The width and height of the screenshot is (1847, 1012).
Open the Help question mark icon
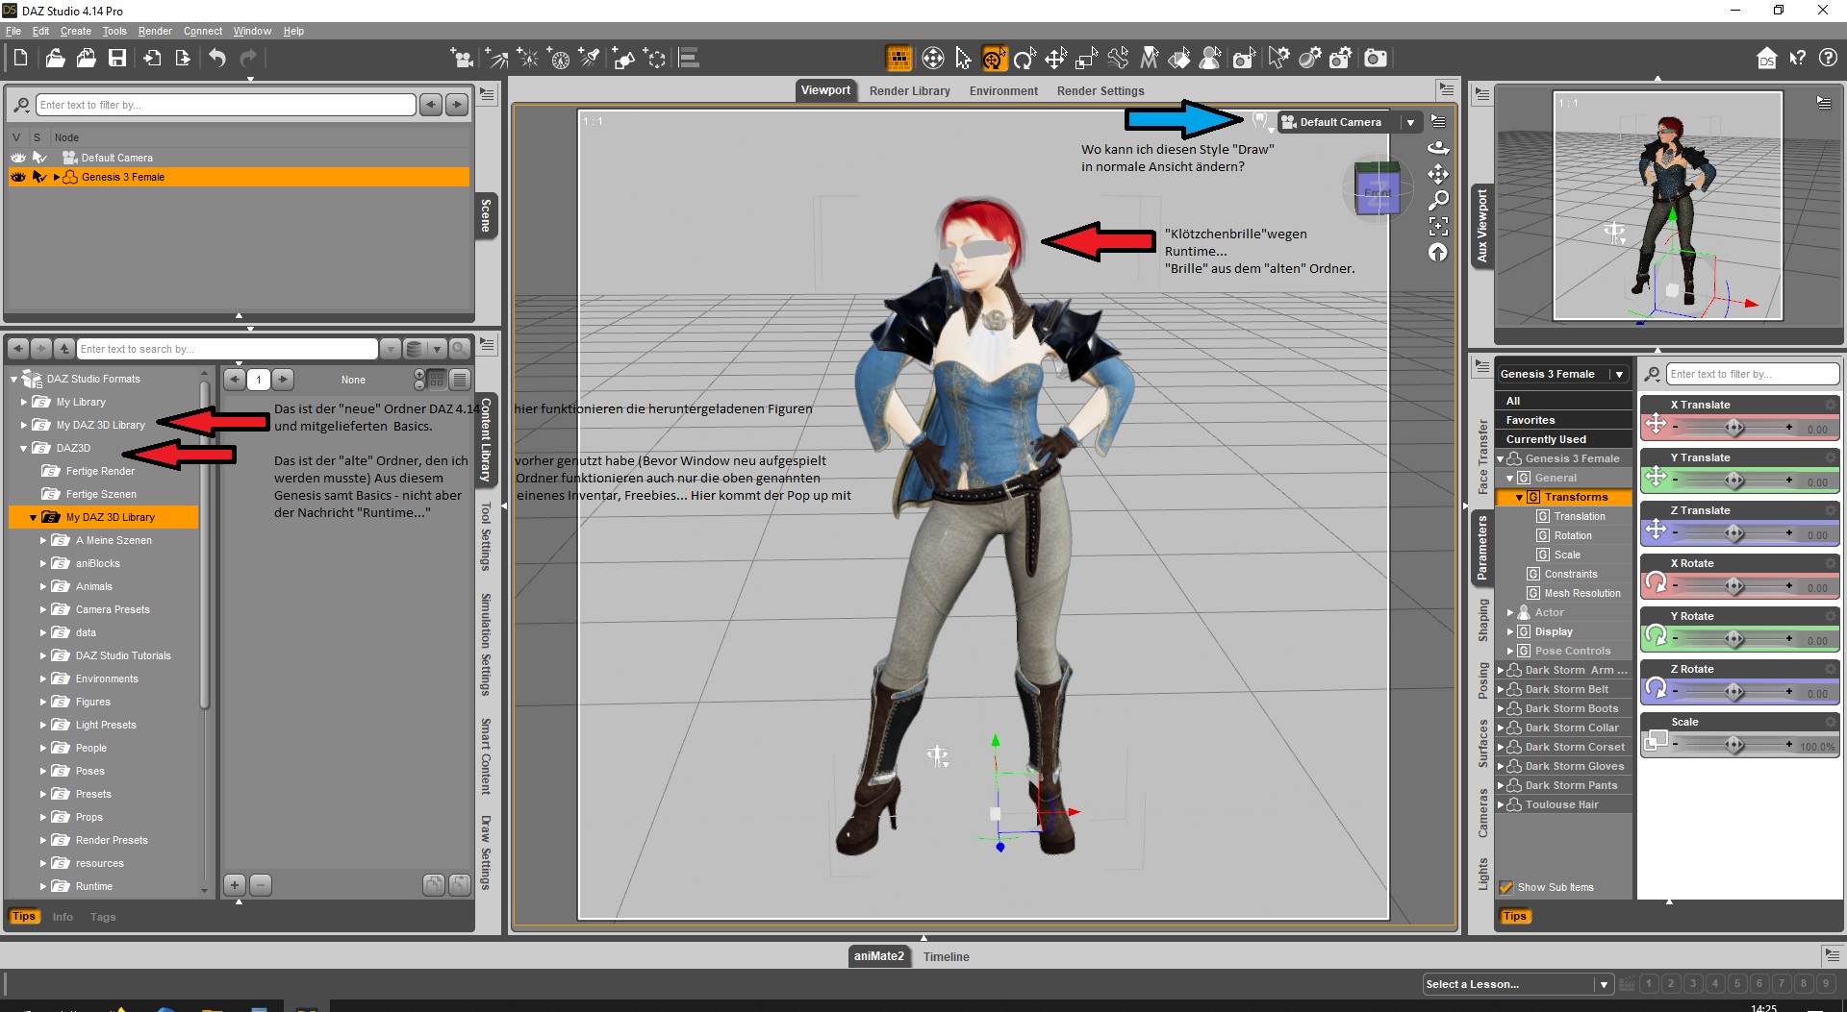pyautogui.click(x=1829, y=59)
